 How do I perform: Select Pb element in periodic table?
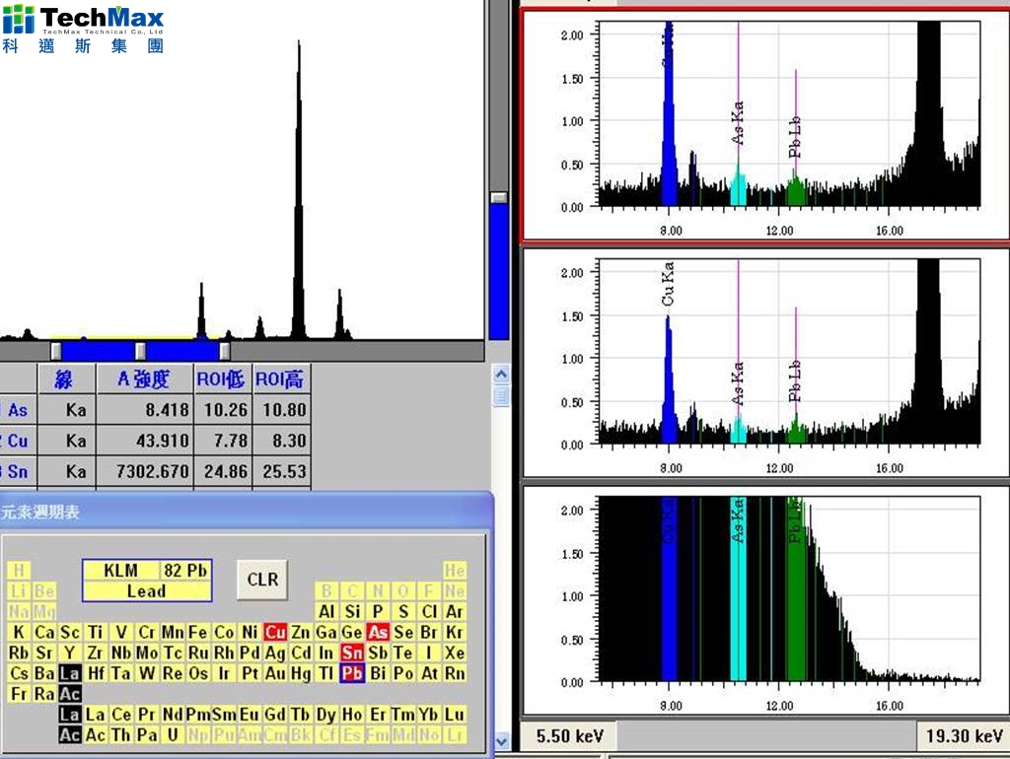coord(352,673)
